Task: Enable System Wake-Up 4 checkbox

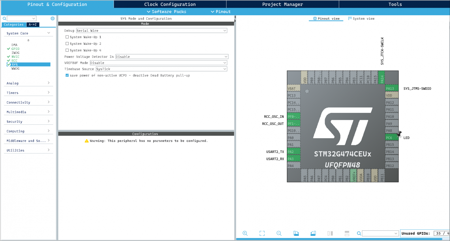Action: pyautogui.click(x=67, y=50)
